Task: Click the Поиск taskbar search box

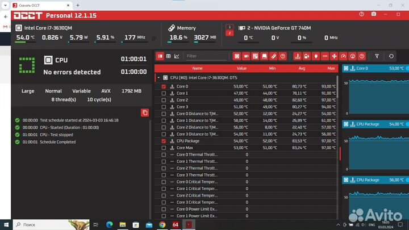Action: coord(51,224)
